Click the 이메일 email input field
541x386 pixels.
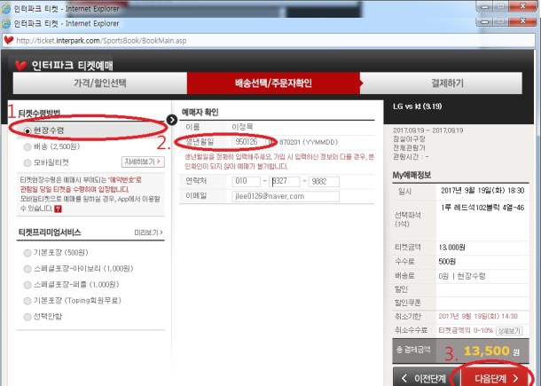[286, 196]
